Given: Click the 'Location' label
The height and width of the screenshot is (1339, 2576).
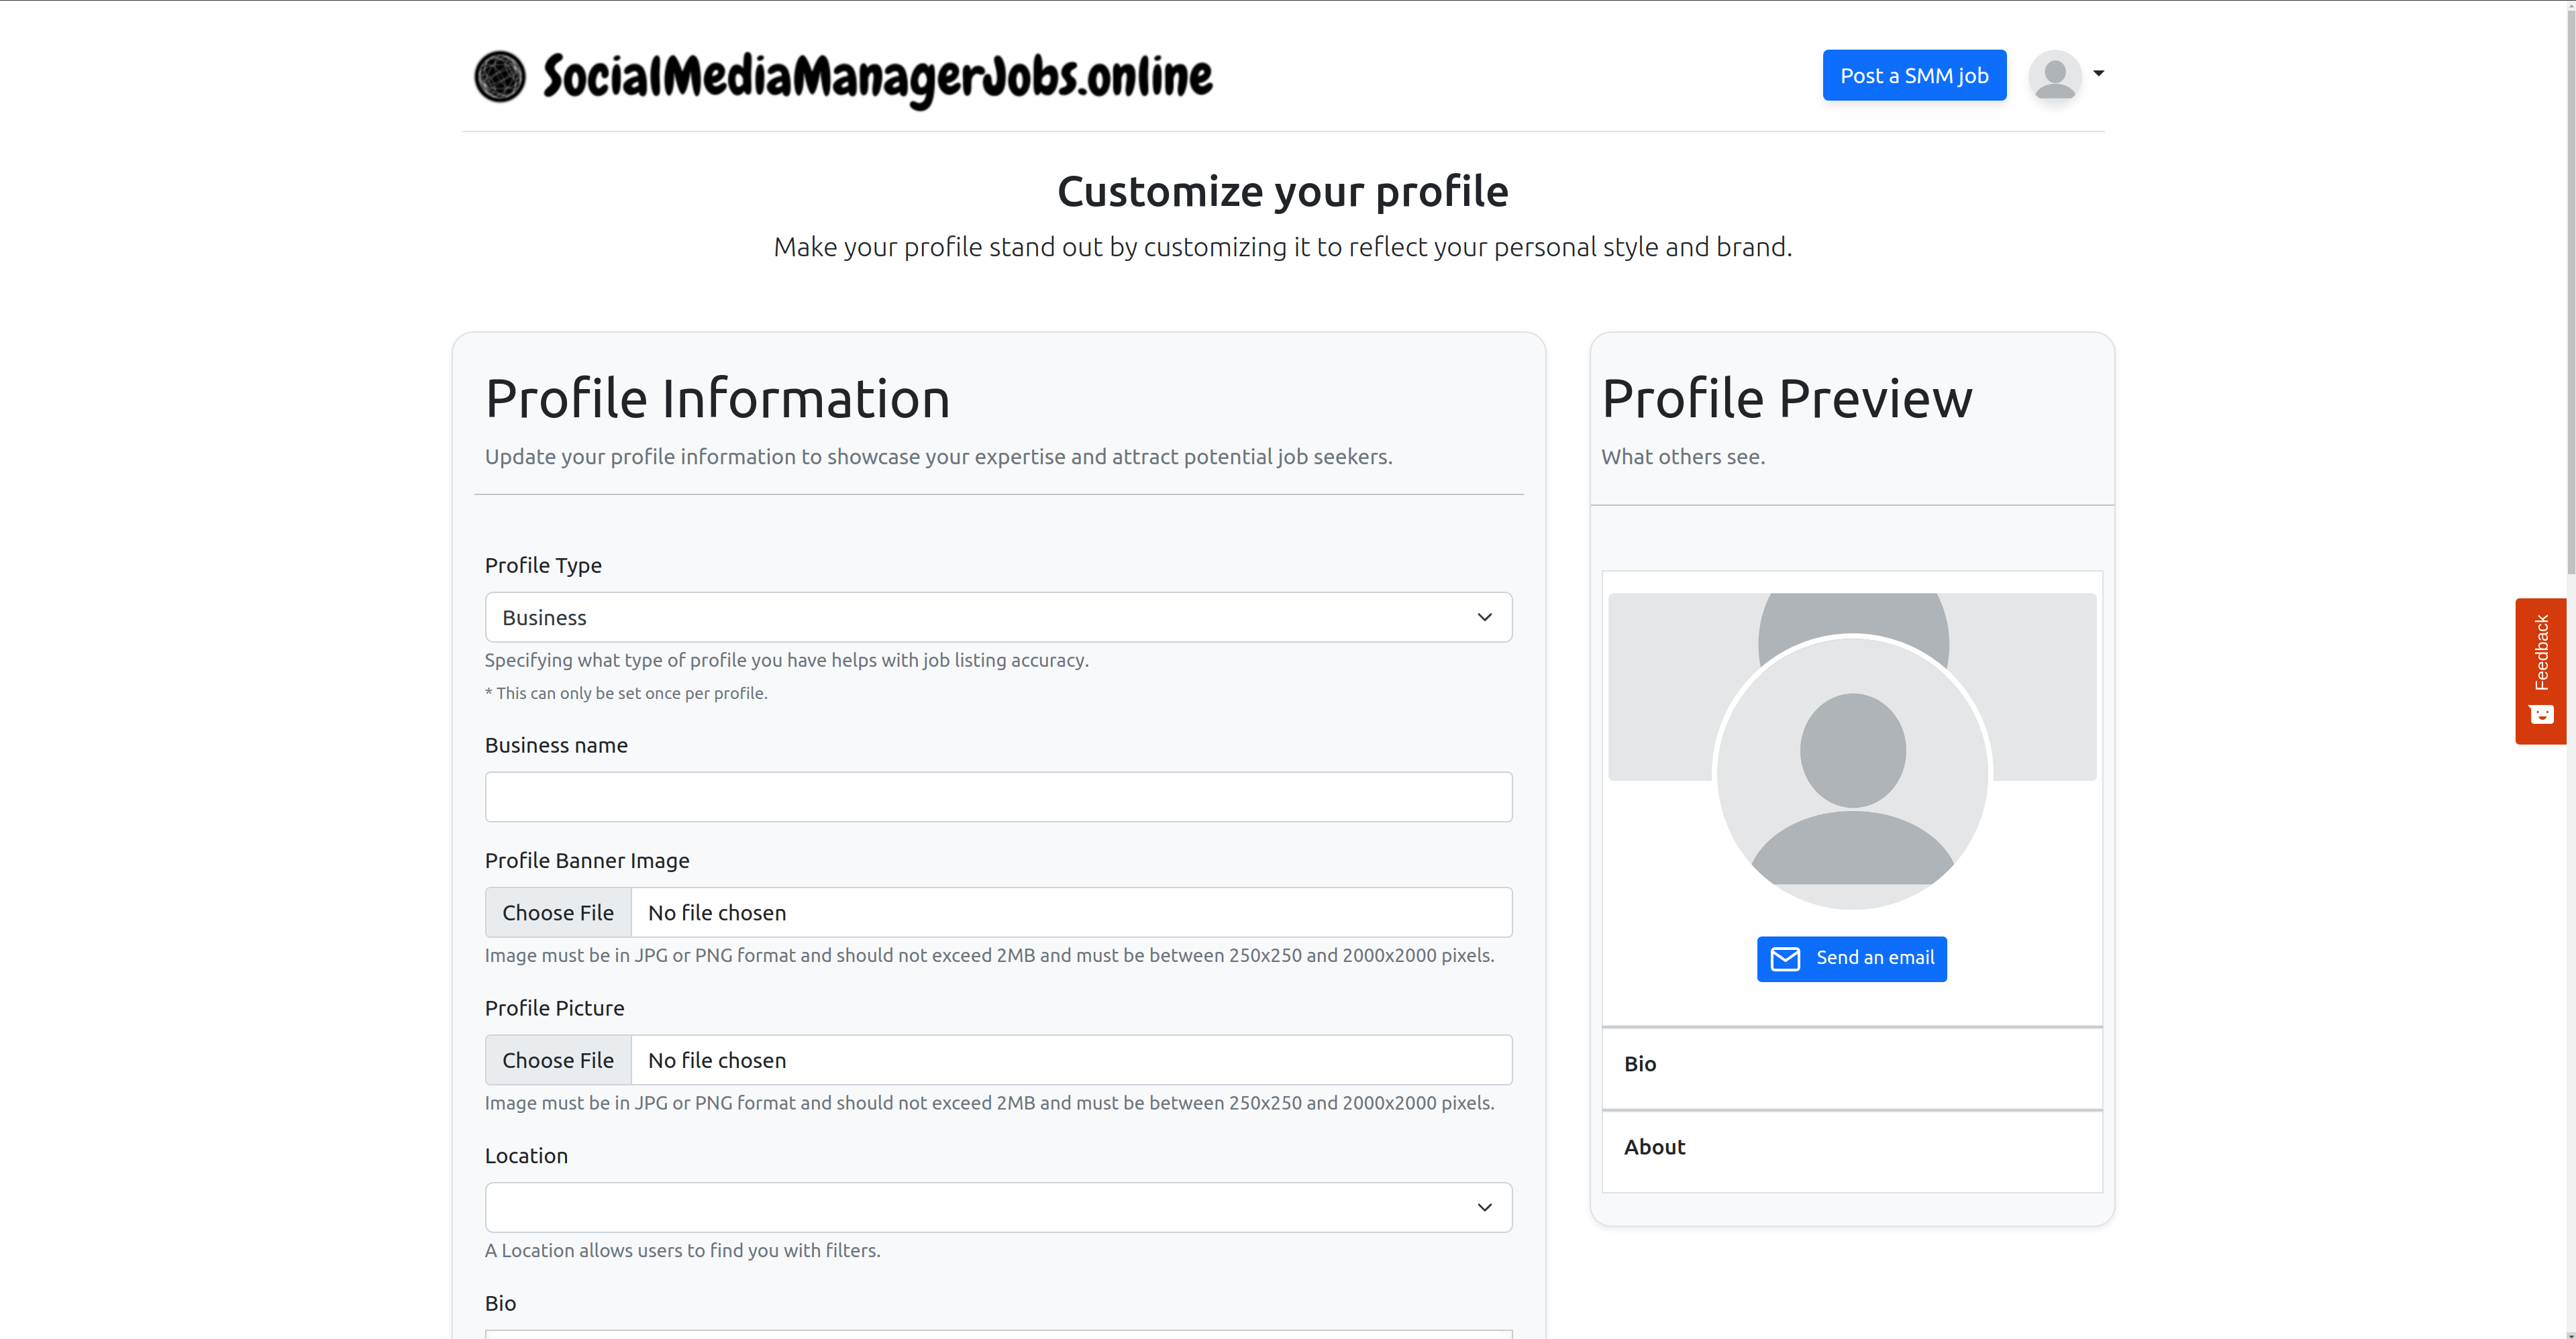Looking at the screenshot, I should 526,1155.
